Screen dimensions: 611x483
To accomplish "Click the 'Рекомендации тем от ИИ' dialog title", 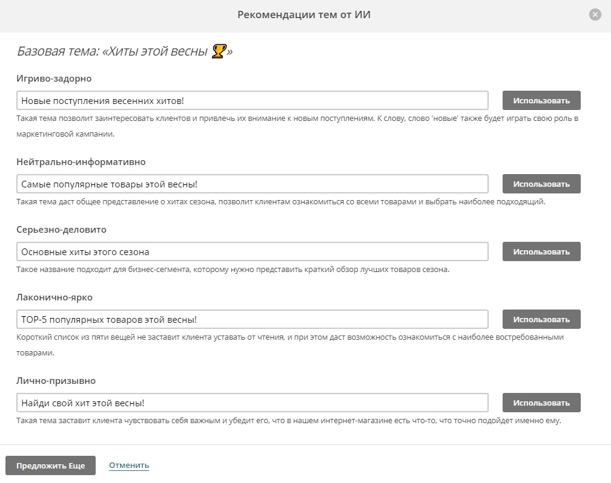I will (304, 15).
